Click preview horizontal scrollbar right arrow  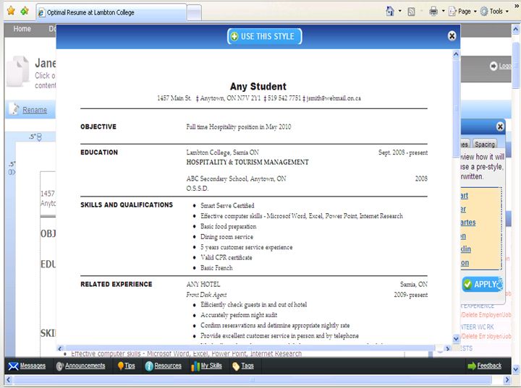(447, 348)
